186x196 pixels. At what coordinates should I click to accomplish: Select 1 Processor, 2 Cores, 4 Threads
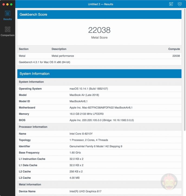[x=89, y=140]
